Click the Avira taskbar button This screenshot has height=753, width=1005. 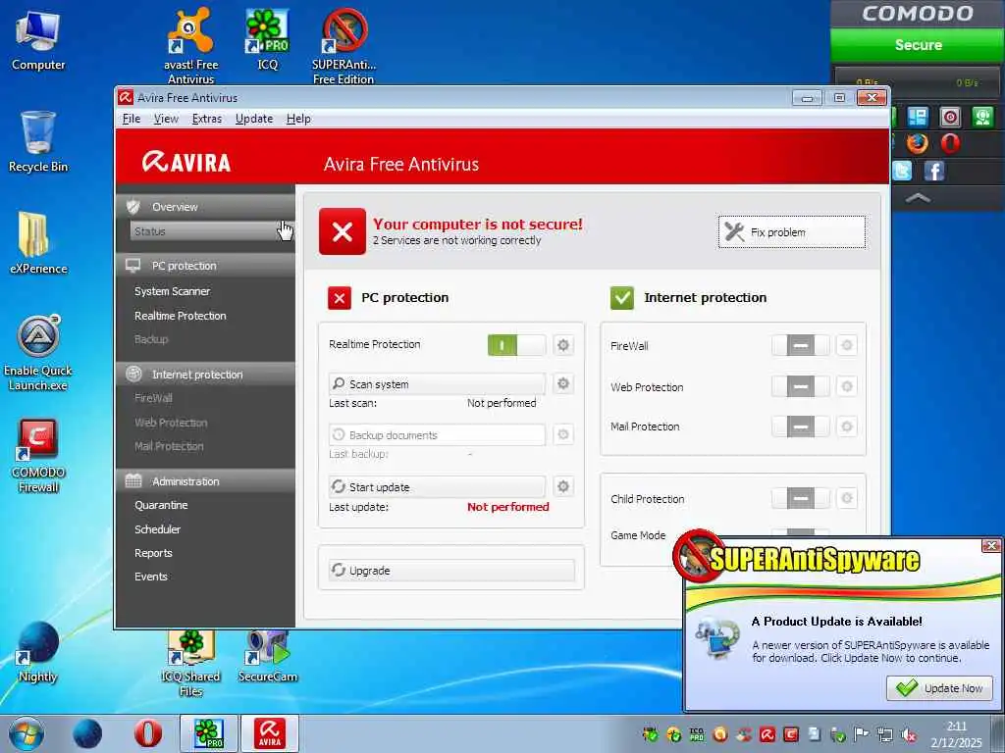point(270,733)
